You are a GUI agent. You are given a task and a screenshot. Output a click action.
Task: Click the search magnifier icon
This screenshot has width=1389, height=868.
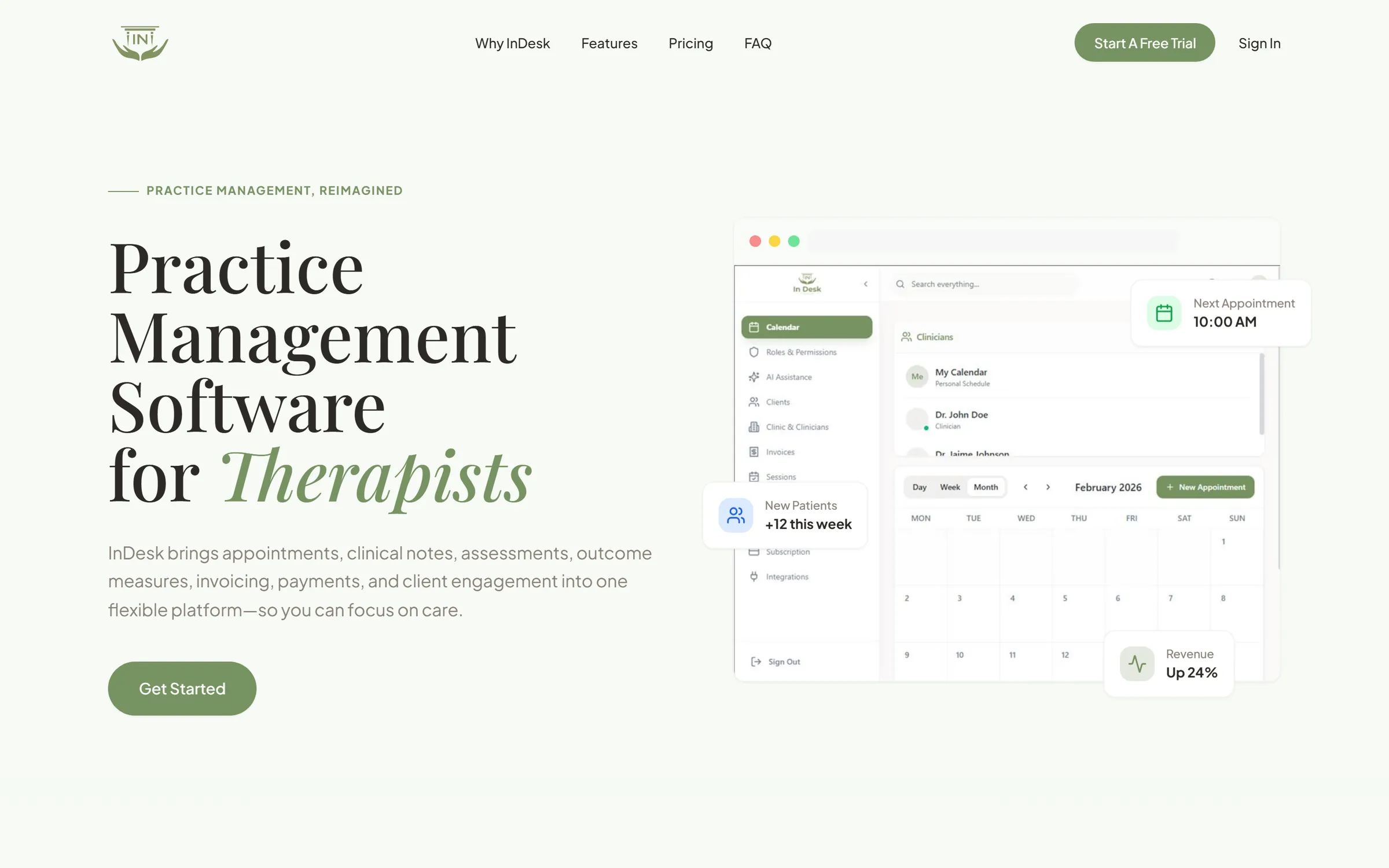(900, 284)
